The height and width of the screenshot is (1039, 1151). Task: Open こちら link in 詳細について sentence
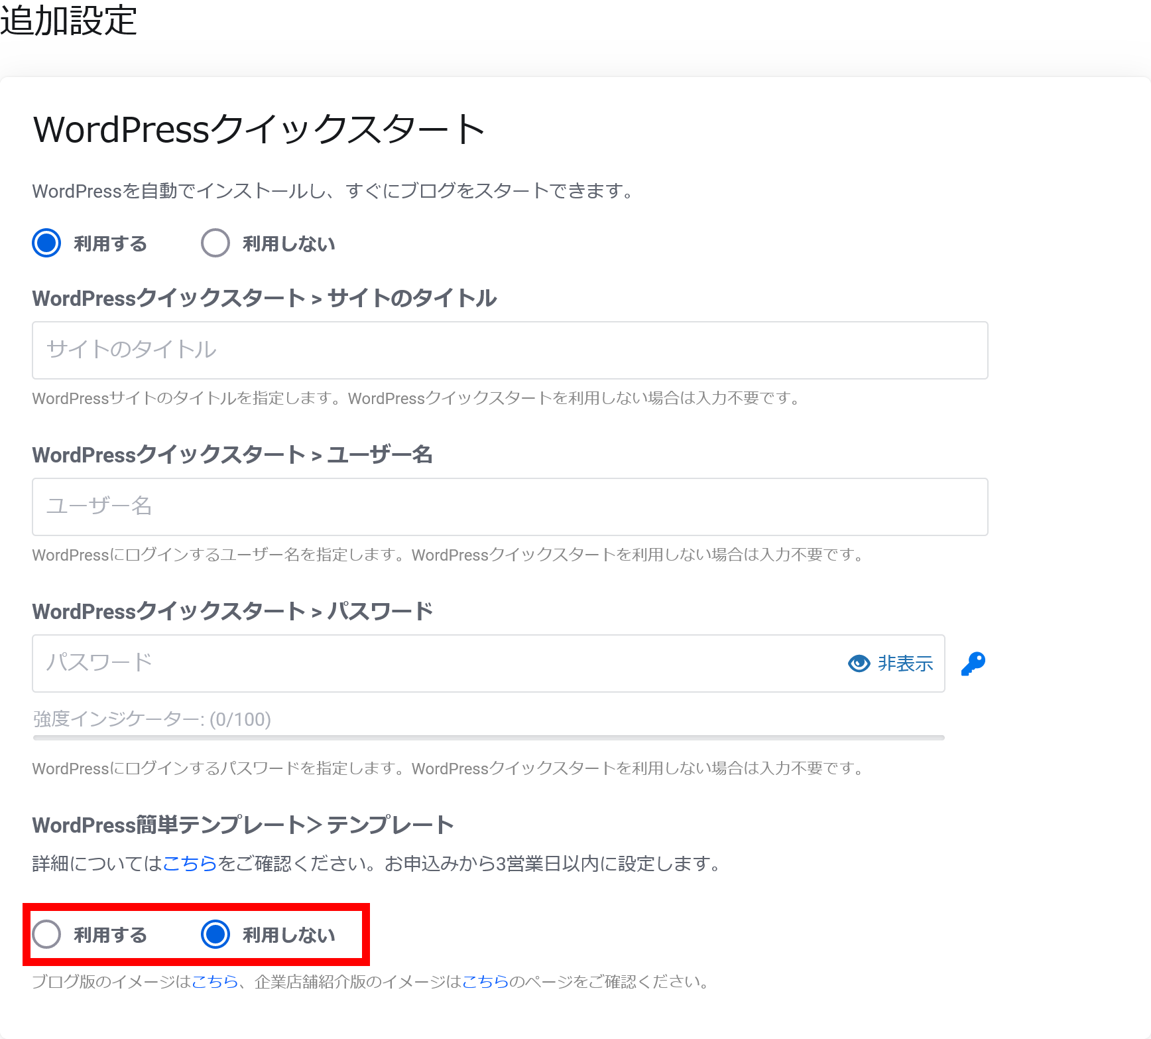[x=190, y=863]
